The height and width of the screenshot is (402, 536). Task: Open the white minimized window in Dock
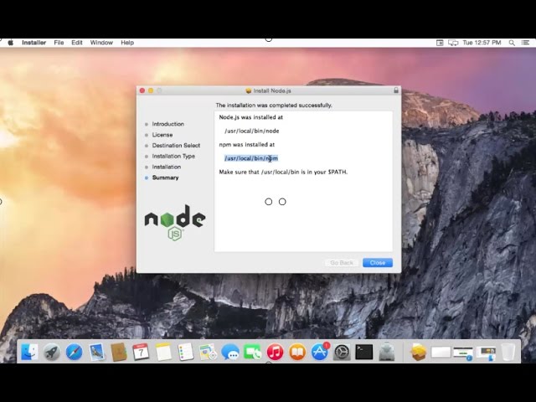441,352
